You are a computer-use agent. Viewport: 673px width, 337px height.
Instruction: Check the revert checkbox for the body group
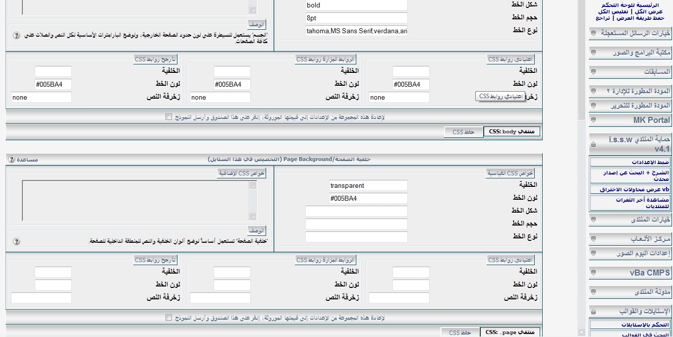pyautogui.click(x=168, y=117)
